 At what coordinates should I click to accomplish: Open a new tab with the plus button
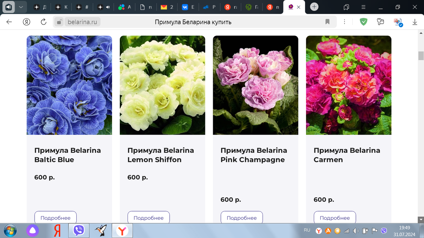[314, 7]
